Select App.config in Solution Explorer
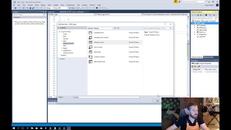The image size is (231, 130). tap(203, 30)
